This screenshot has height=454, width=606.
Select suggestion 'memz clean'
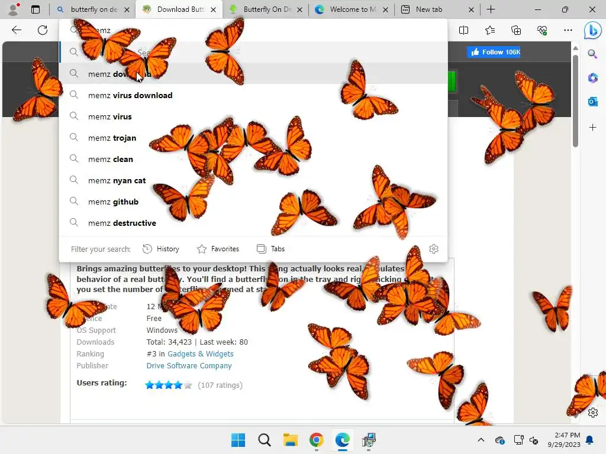coord(253,159)
